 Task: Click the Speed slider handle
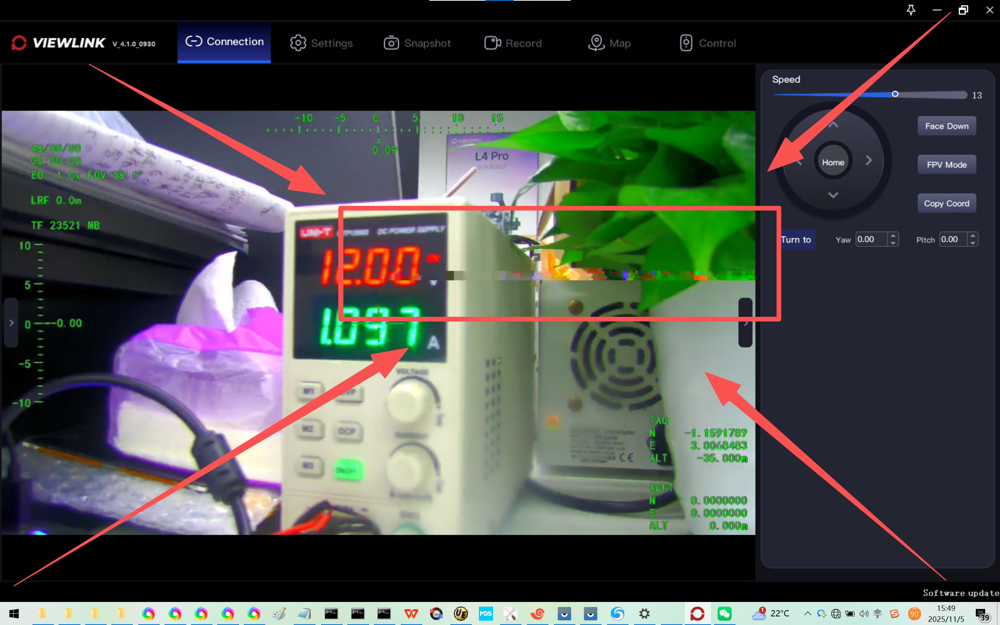point(895,94)
